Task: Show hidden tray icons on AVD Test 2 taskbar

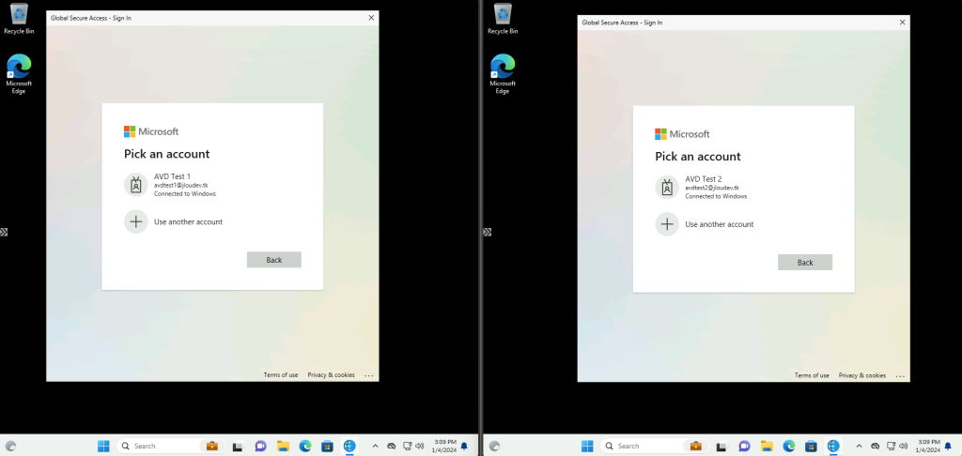Action: tap(859, 447)
